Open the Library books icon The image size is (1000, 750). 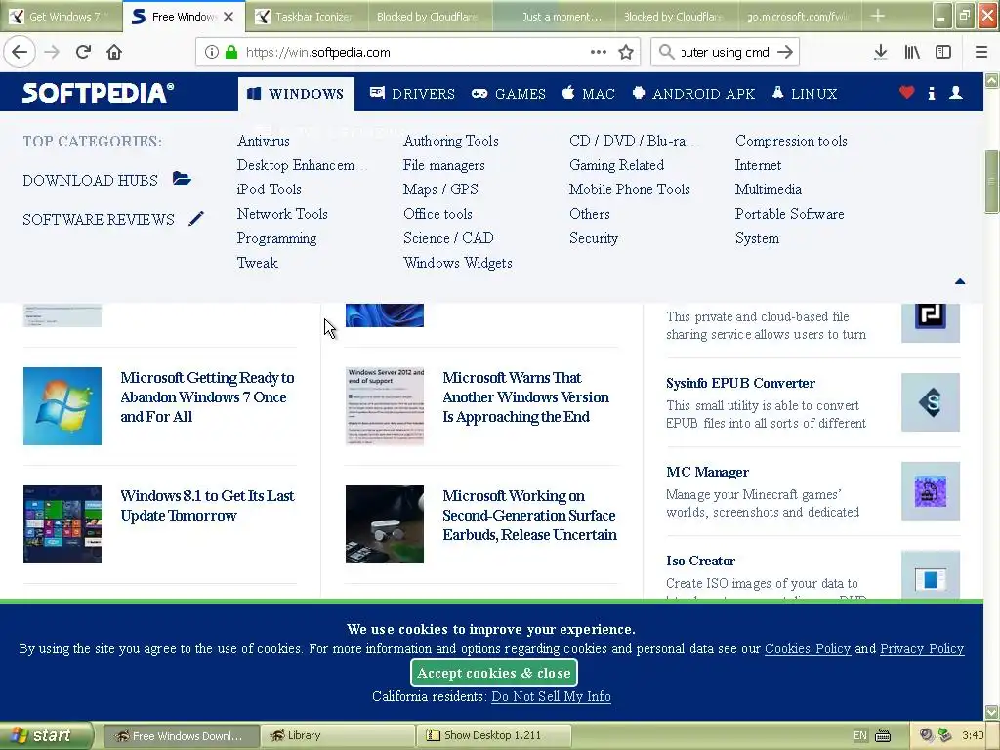(x=912, y=53)
